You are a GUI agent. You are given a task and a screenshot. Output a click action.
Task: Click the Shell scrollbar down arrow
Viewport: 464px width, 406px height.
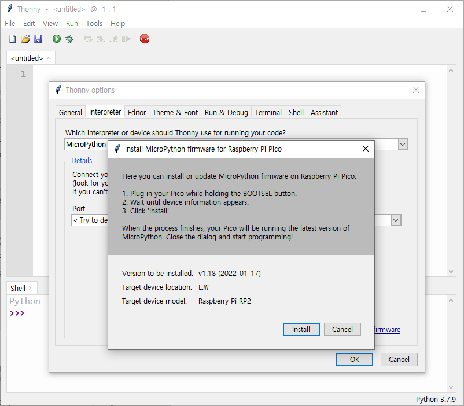tap(451, 387)
